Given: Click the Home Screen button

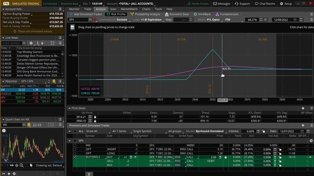Looking at the screenshot, I should coord(198,3).
